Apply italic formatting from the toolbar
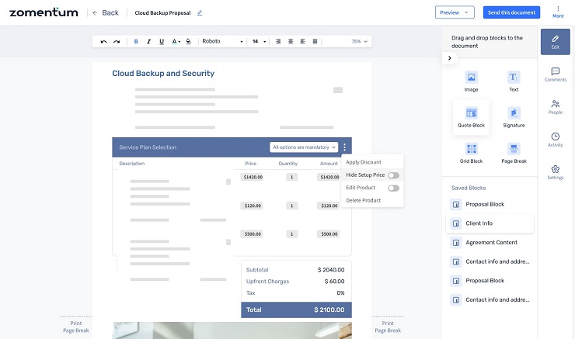575x339 pixels. (x=148, y=41)
